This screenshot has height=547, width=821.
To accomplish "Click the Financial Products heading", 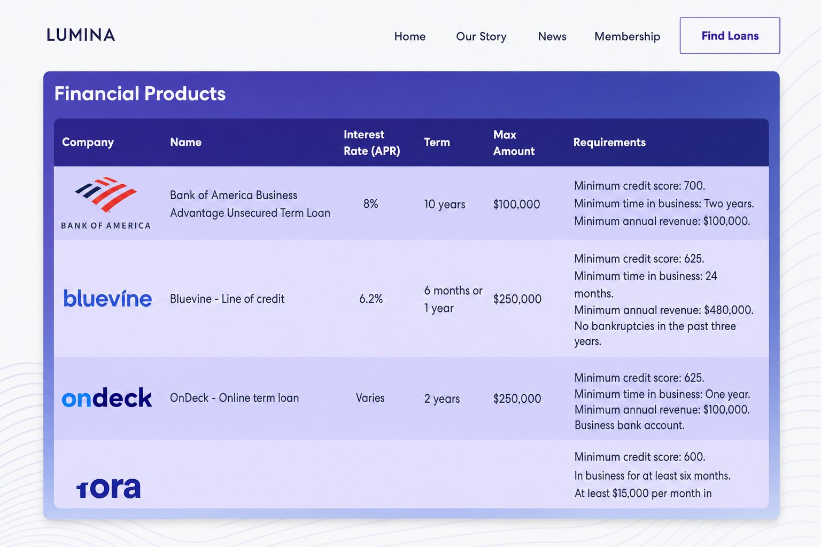I will coord(140,93).
